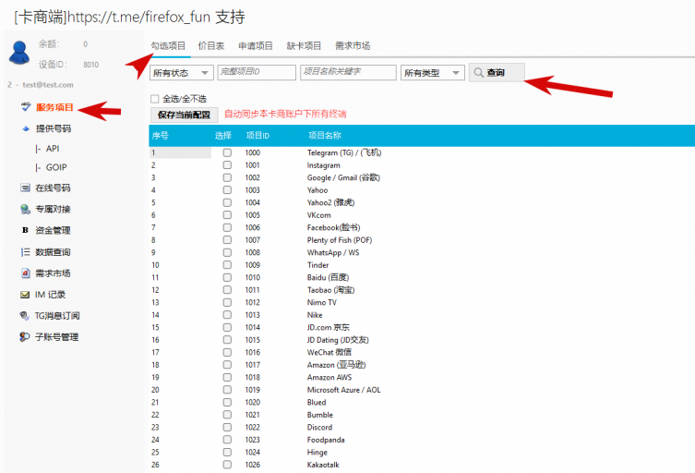Check the WeChat 微信 row checkbox

point(227,352)
